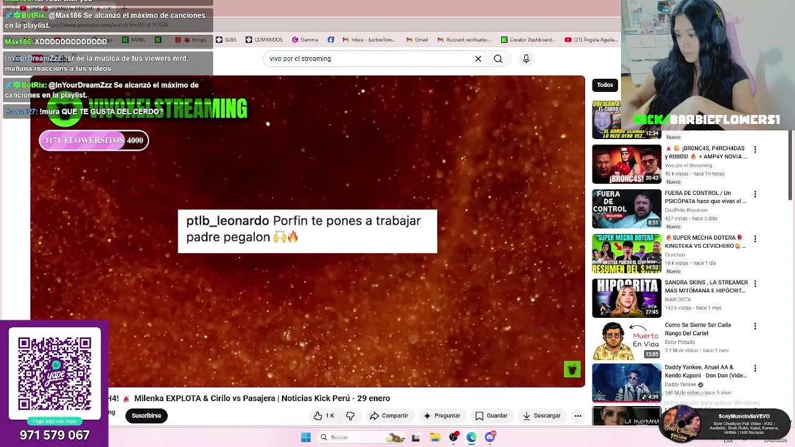Open options menu for Daddy Yankee Don Don video
Viewport: 795px width, 447px height.
pos(755,369)
